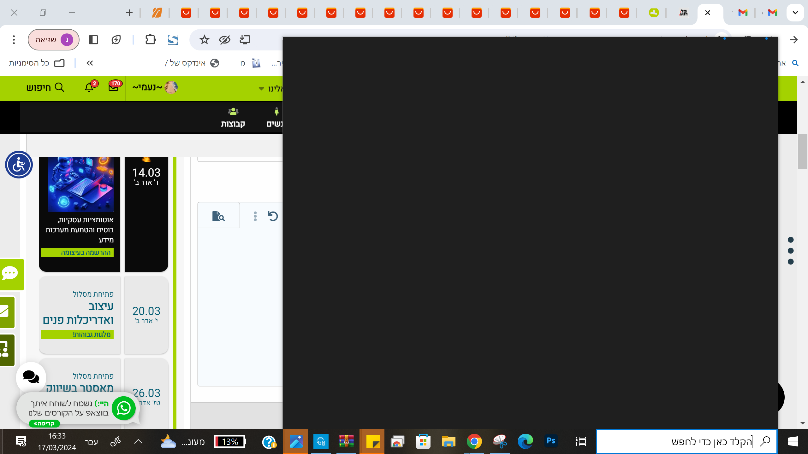Open the accessibility wheelchair menu
808x454 pixels.
click(19, 165)
